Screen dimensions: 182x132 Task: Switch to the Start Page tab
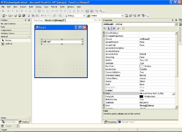click(38, 20)
